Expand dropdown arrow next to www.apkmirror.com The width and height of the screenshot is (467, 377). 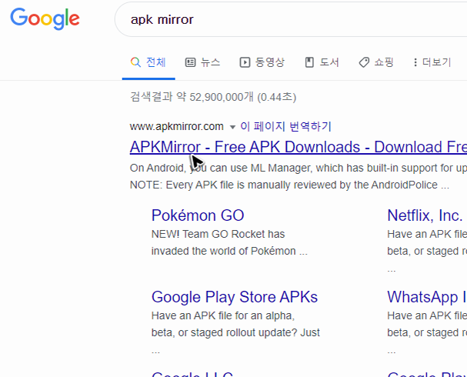[232, 127]
